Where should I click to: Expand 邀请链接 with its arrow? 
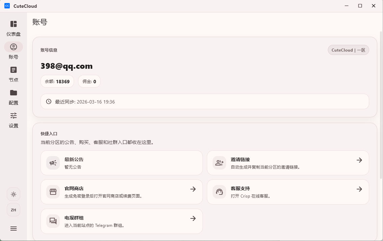point(359,160)
